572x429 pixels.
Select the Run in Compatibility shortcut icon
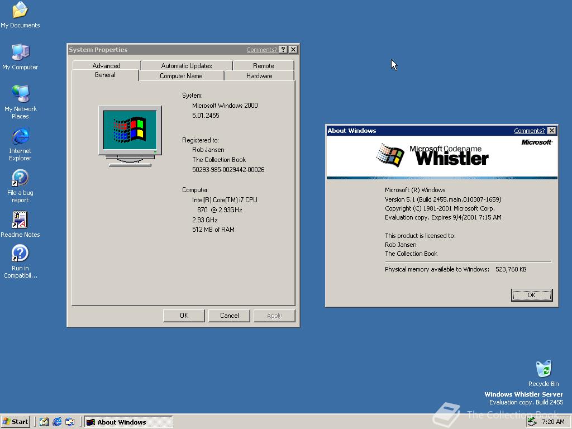[x=20, y=261]
